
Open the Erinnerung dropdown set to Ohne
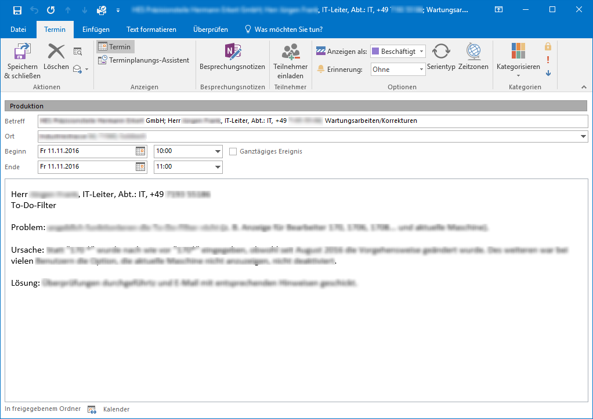(x=421, y=70)
